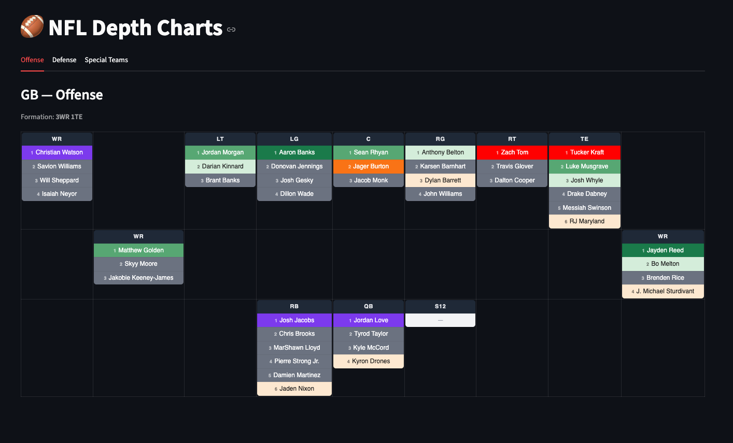Select red Zach Tom cell

tap(512, 152)
